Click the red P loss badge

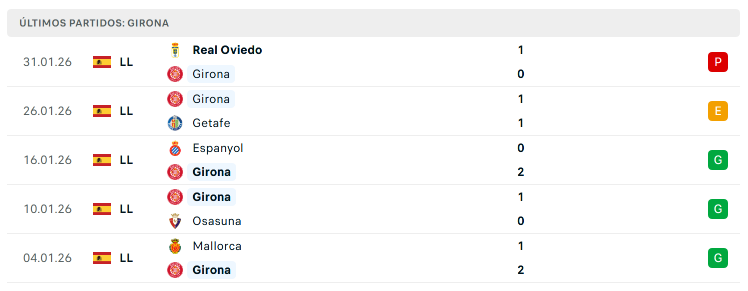[718, 62]
